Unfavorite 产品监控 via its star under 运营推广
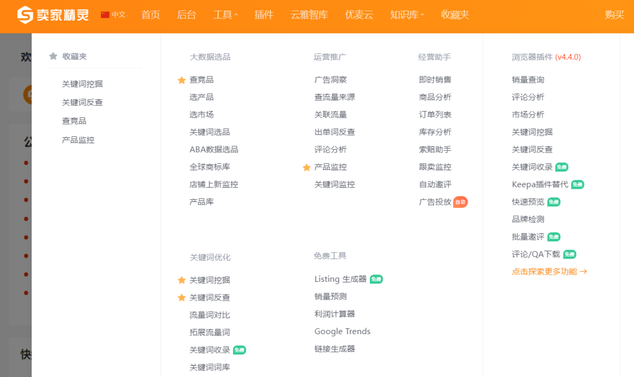Screen dimensions: 634x377 (306, 167)
